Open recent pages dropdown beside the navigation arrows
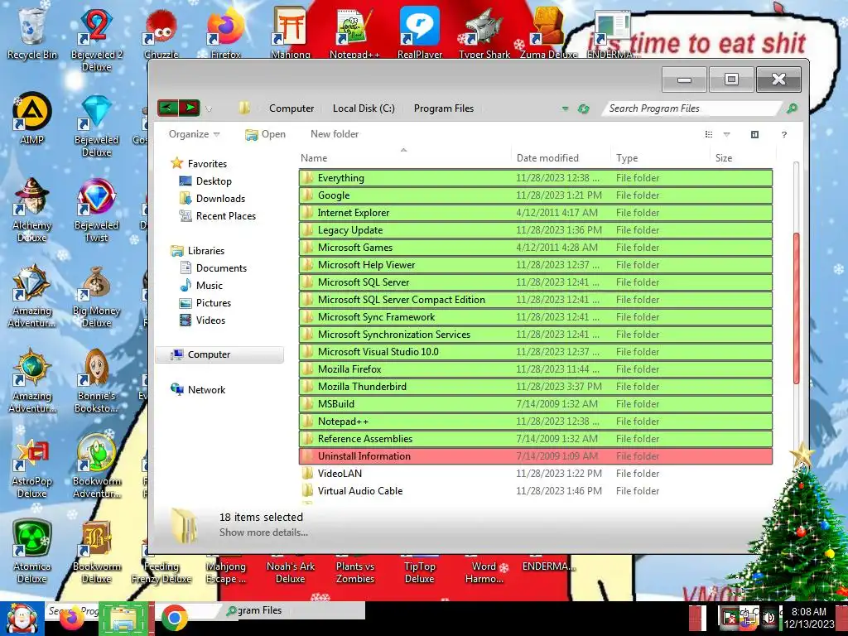 tap(209, 109)
